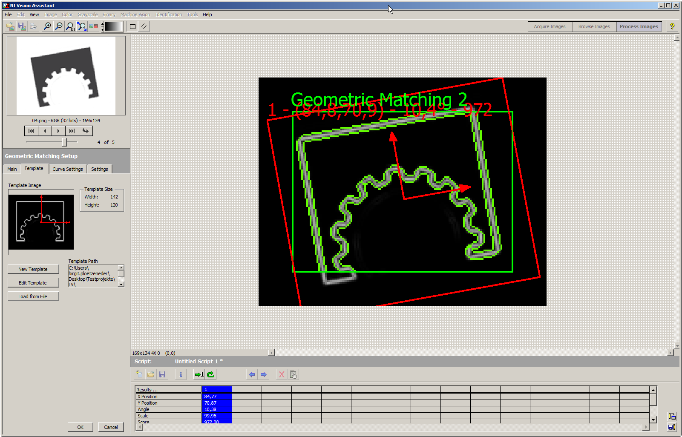Confirm the setup with OK
The width and height of the screenshot is (682, 437).
(81, 427)
